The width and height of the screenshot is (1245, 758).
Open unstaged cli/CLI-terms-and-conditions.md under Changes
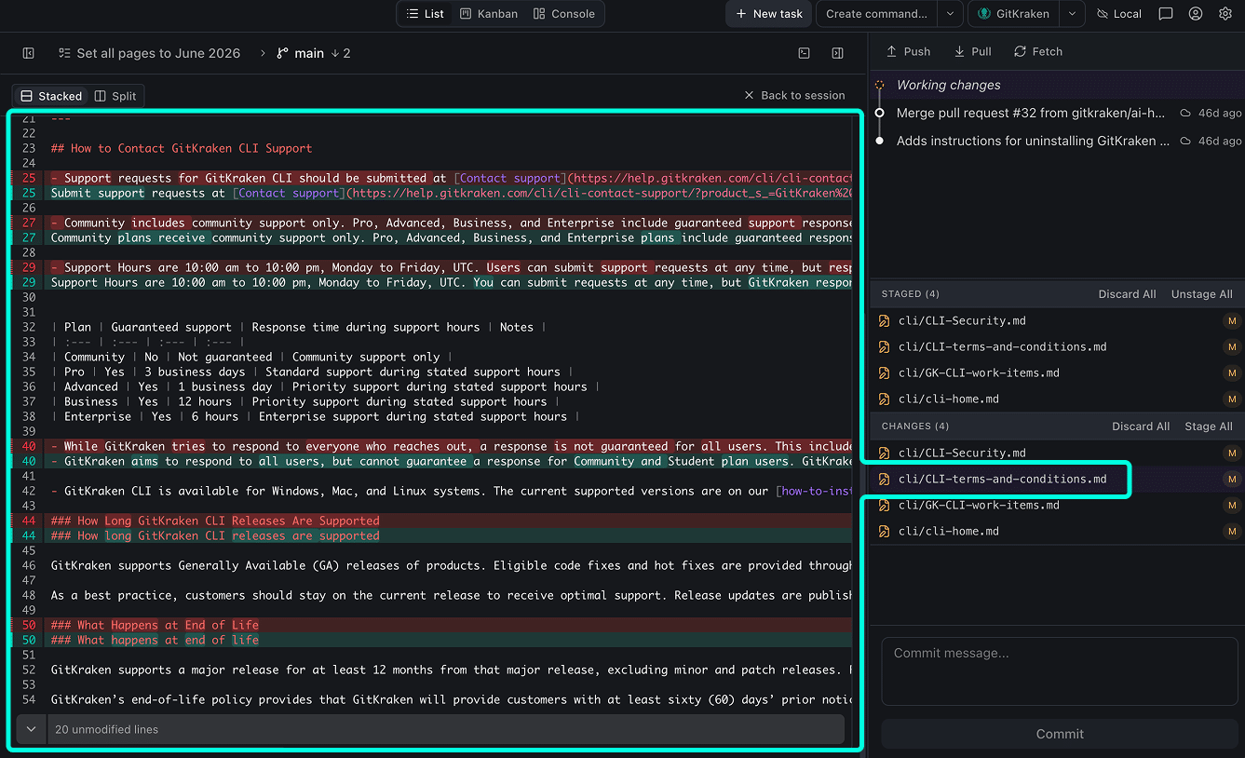(x=1057, y=479)
